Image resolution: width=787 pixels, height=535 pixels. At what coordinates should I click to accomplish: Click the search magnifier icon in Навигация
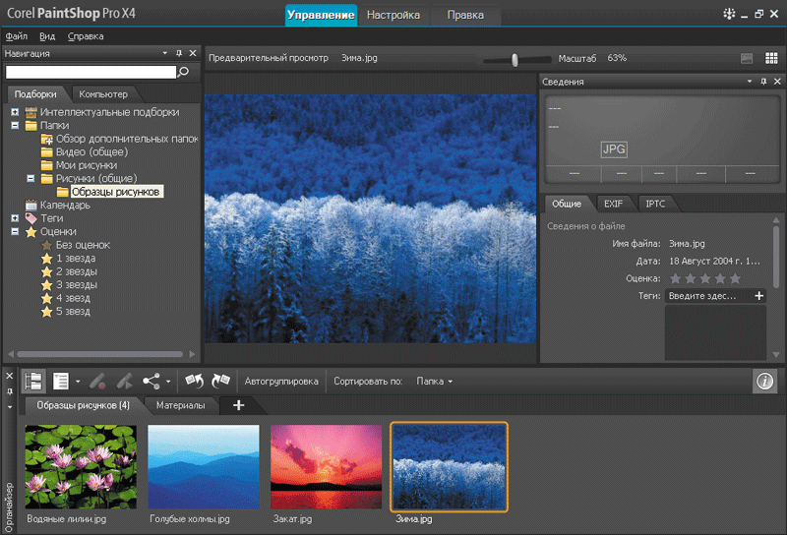pos(183,72)
